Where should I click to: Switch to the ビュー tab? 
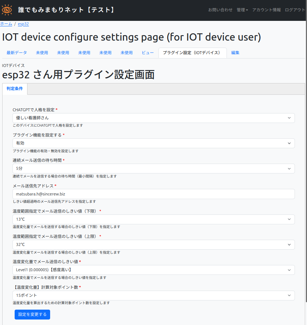tap(147, 53)
